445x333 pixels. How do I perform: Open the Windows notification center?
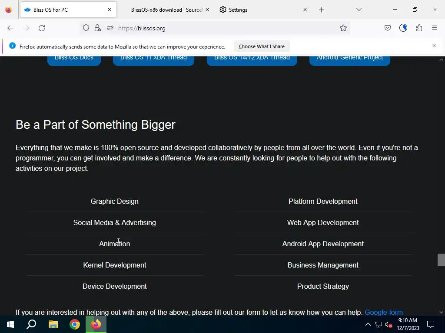(x=431, y=324)
